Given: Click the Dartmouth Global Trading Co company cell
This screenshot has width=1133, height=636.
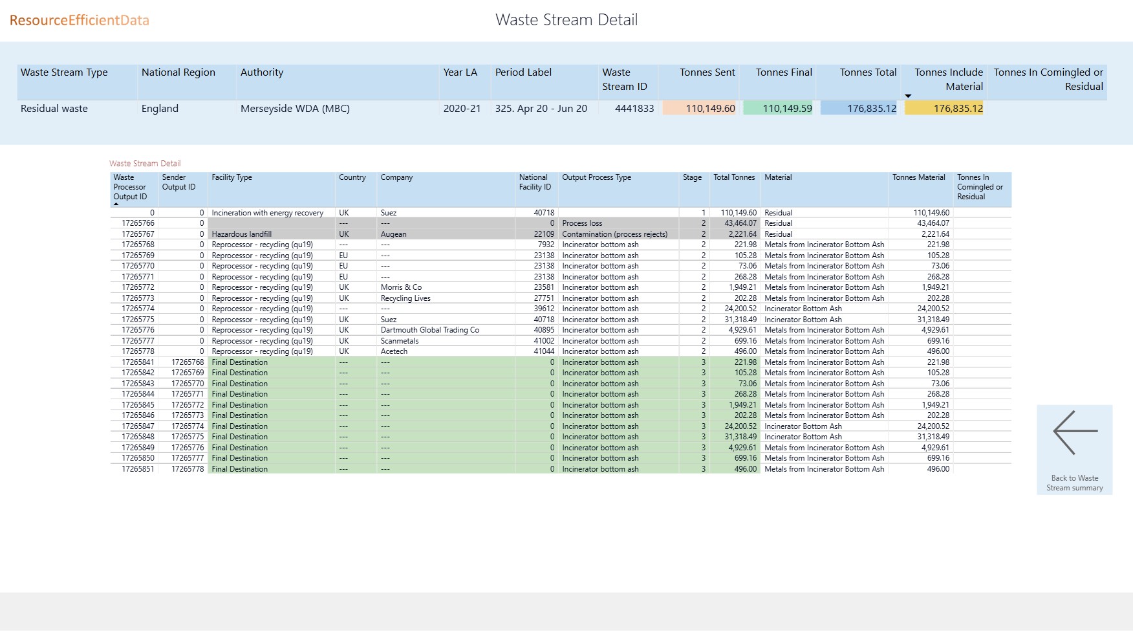Looking at the screenshot, I should click(429, 330).
